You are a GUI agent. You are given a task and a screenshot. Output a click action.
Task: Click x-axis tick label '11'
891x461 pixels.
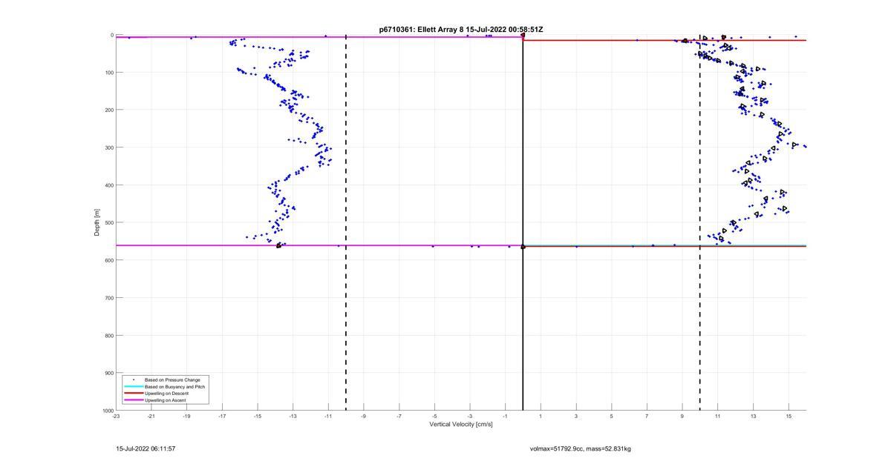click(x=718, y=417)
